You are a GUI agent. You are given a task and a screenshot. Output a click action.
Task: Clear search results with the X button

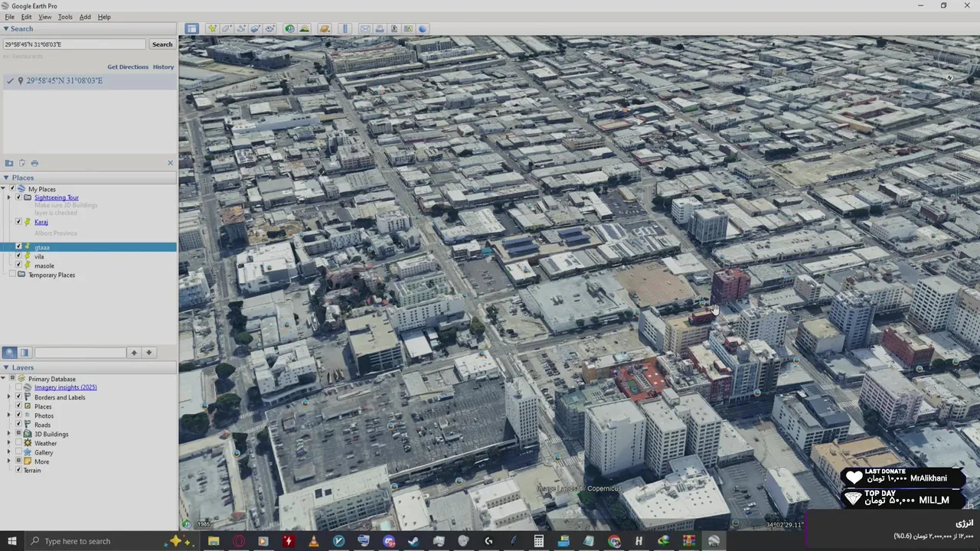(x=170, y=163)
